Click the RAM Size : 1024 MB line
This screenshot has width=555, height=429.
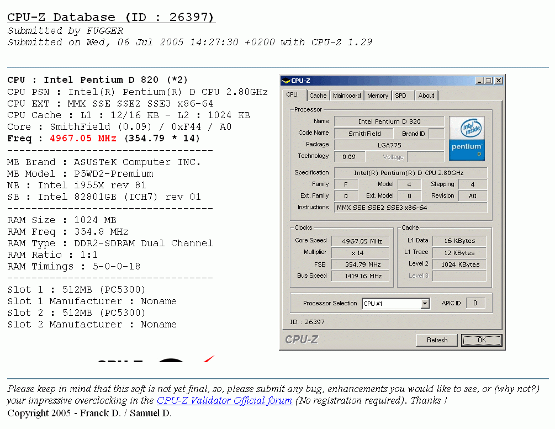coord(62,220)
